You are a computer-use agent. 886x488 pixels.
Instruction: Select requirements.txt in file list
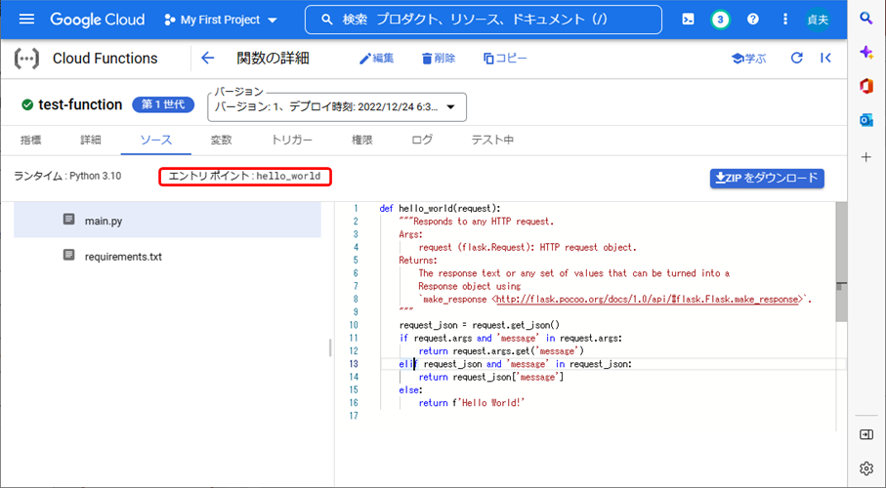pyautogui.click(x=123, y=257)
